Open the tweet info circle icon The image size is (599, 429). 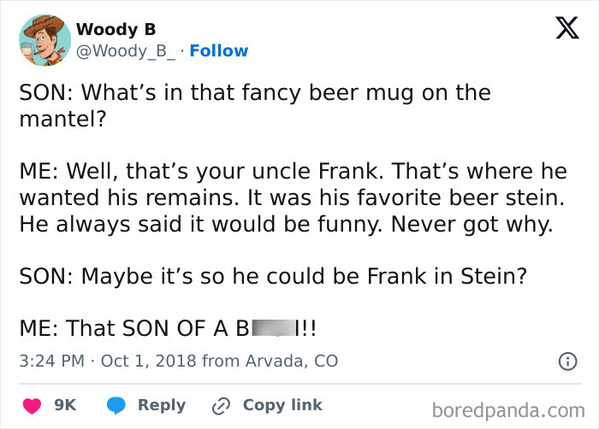[x=566, y=361]
